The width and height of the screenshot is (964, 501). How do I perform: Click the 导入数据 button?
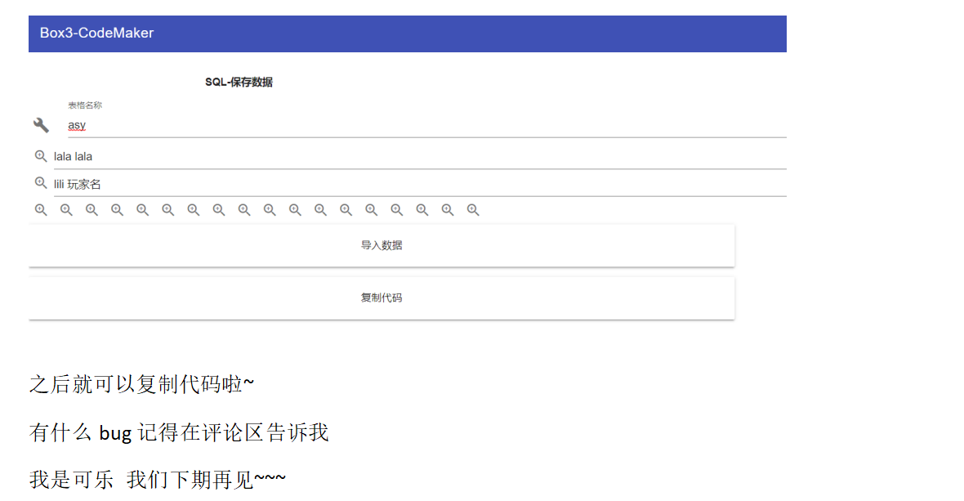(x=382, y=245)
